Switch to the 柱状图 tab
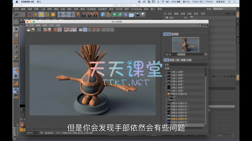This screenshot has height=141, width=252. click(175, 34)
